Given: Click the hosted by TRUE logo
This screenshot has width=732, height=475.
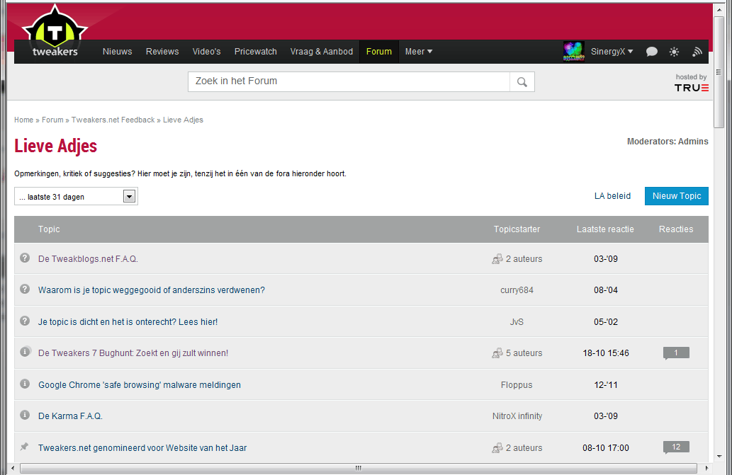Looking at the screenshot, I should coord(692,83).
